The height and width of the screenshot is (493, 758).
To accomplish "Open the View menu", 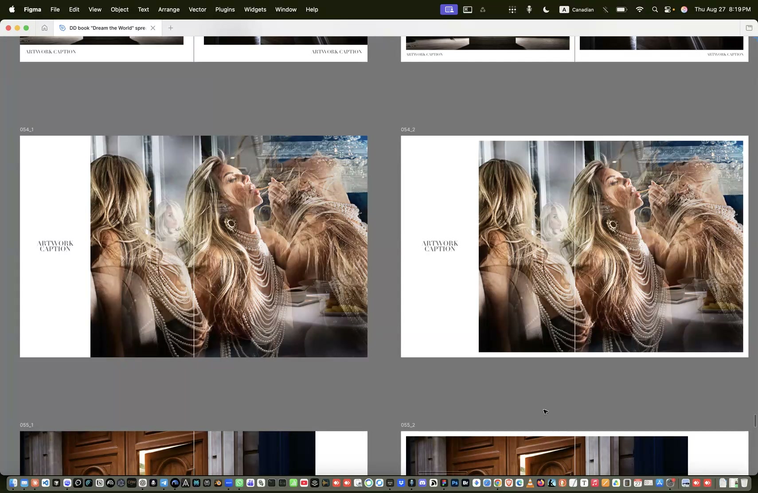I will [95, 9].
